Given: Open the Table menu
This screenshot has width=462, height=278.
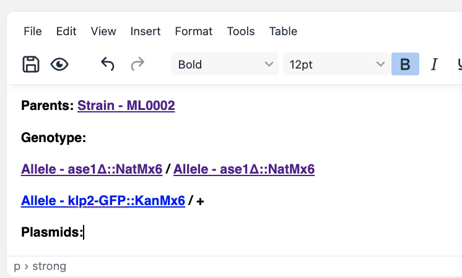Looking at the screenshot, I should tap(283, 31).
